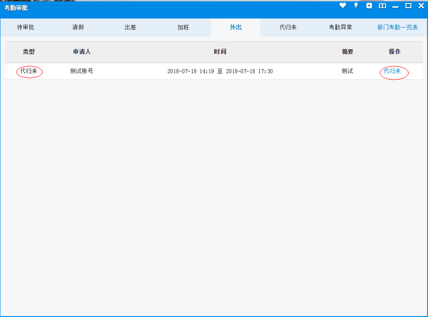Viewport: 428px width, 317px height.
Task: Switch to the 代归来 tab in tab bar
Action: (288, 28)
